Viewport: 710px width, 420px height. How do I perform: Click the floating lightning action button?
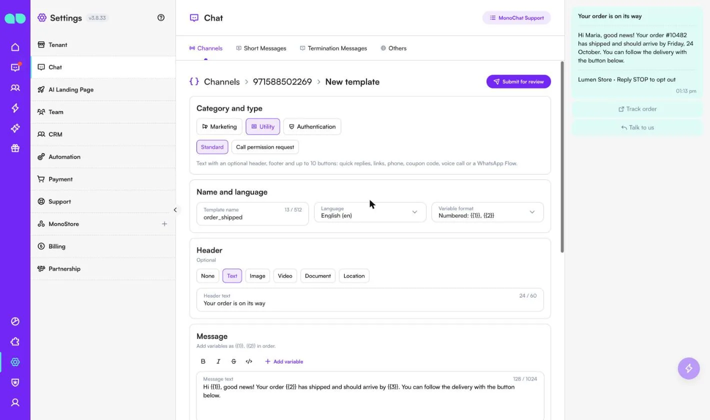689,368
